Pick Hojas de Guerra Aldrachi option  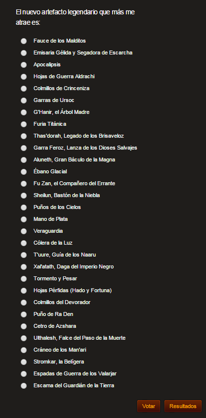pos(24,77)
